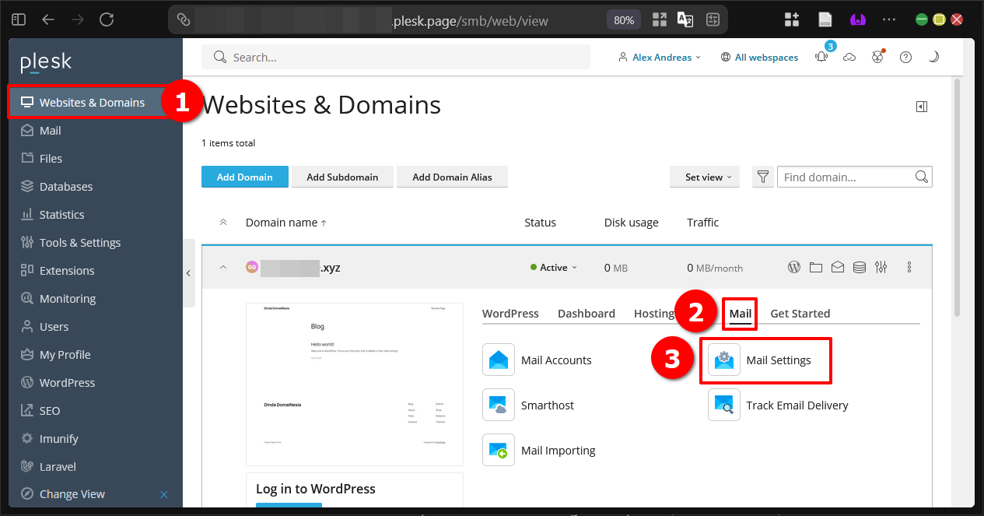Switch to the Dashboard tab
984x516 pixels.
tap(587, 313)
